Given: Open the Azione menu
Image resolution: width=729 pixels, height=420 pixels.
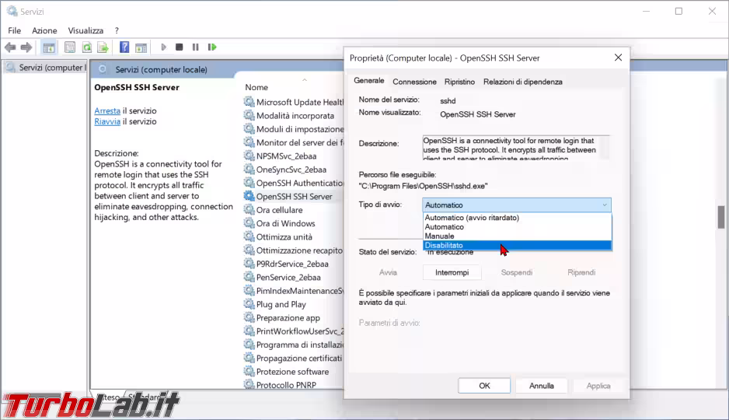Looking at the screenshot, I should click(x=44, y=30).
